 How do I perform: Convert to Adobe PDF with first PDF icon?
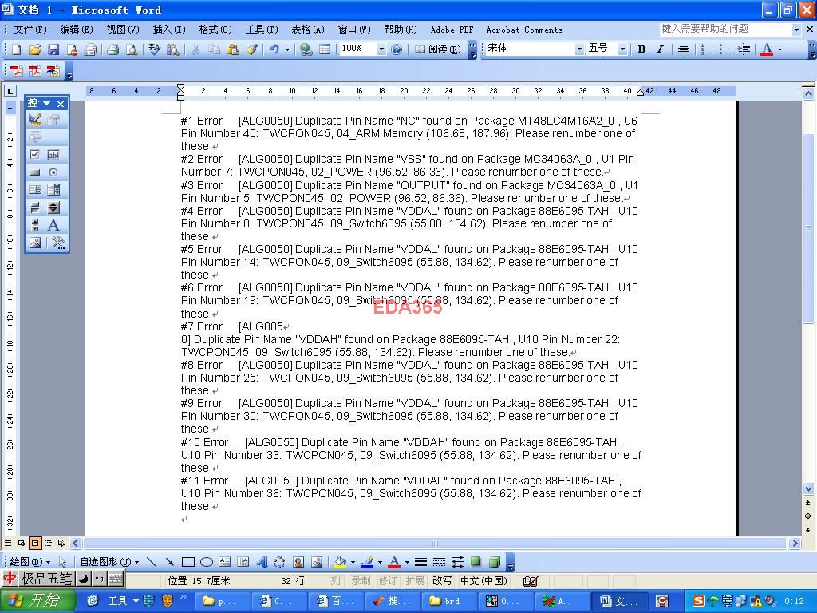tap(16, 71)
